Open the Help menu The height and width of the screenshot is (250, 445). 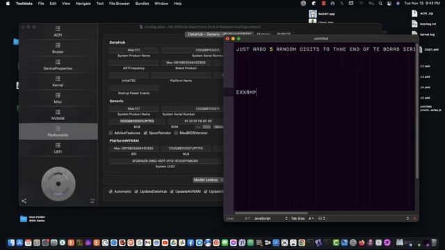pos(178,3)
